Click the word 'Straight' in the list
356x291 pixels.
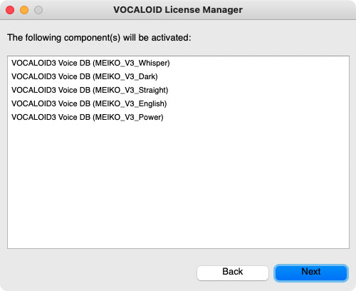pyautogui.click(x=152, y=91)
